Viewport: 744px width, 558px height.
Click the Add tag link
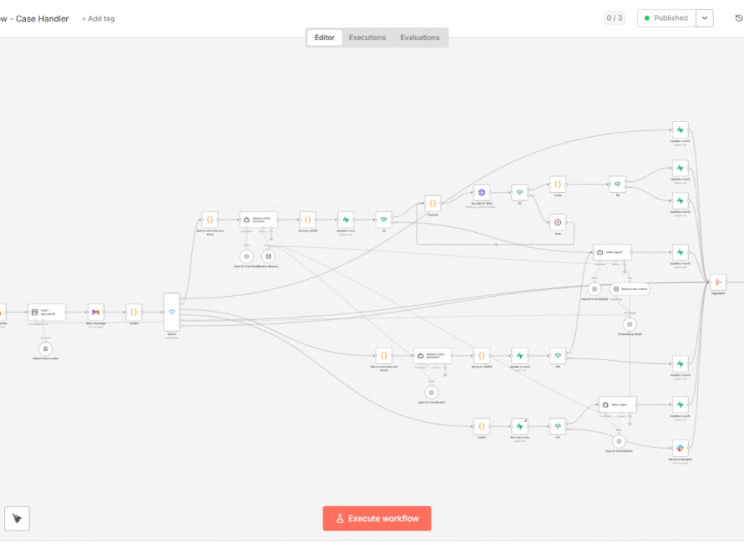[98, 19]
